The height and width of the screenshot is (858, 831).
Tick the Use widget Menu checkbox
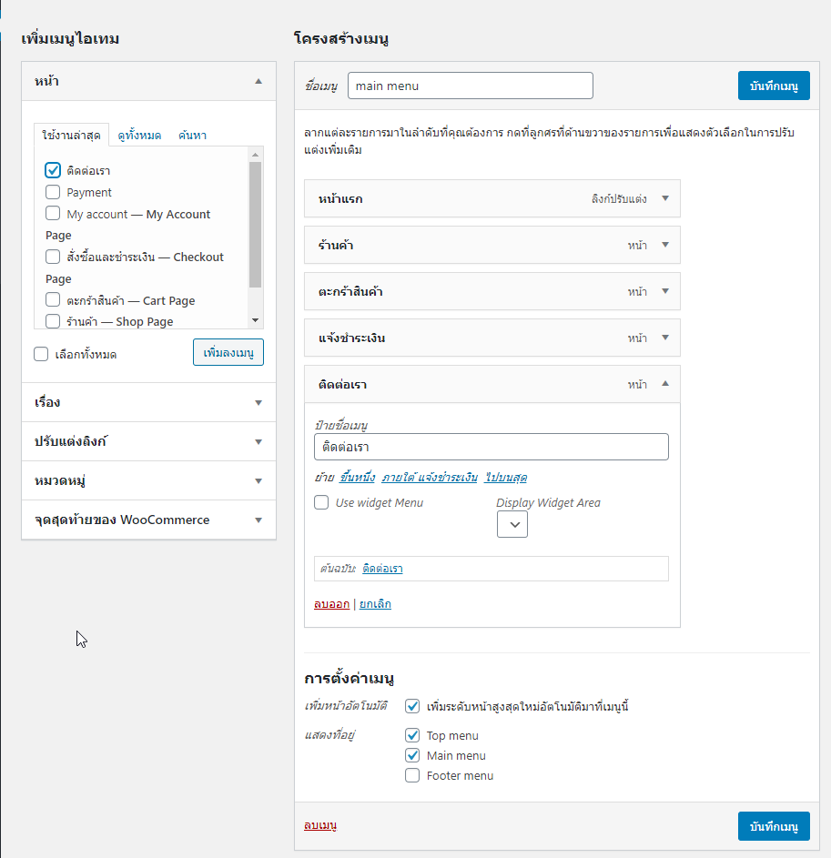click(321, 502)
